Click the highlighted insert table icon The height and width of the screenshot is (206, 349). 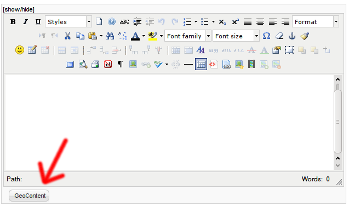[x=201, y=64]
